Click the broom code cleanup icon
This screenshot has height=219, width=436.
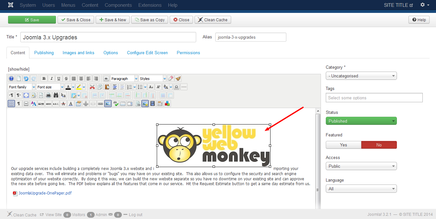tap(178, 78)
